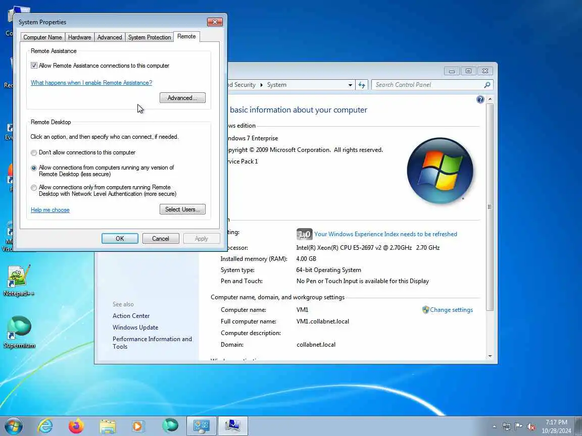
Task: Open Windows Explorer folder taskbar icon
Action: (x=108, y=426)
